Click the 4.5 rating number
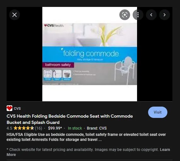Image resolution: width=180 pixels, height=161 pixels. pyautogui.click(x=9, y=128)
